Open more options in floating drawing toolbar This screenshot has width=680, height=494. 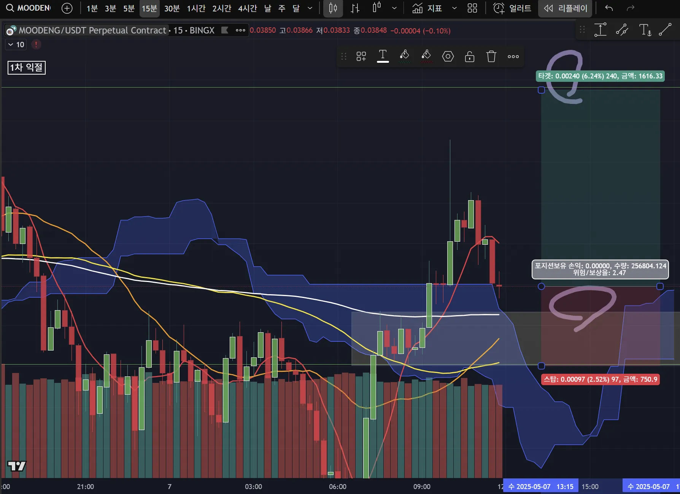click(513, 57)
